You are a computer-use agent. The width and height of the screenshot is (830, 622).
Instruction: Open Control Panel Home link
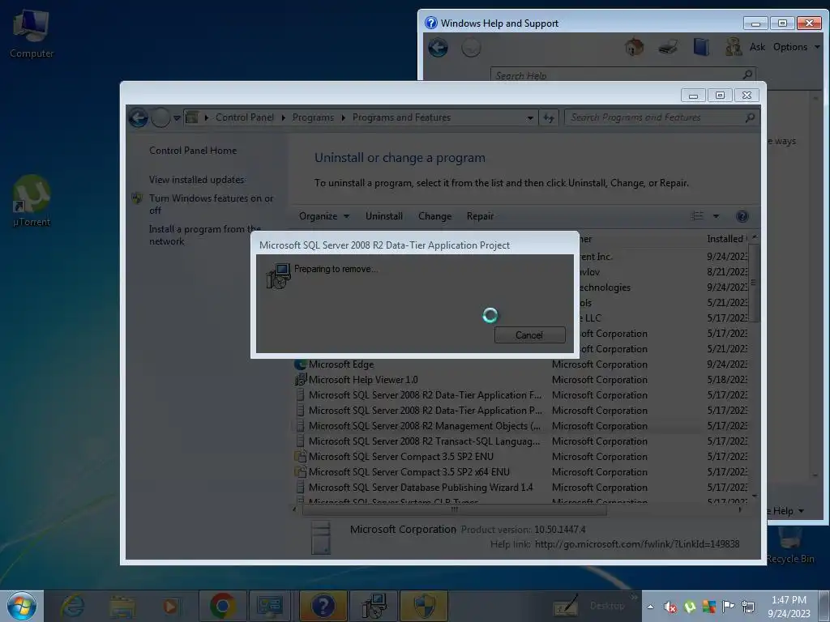[193, 150]
